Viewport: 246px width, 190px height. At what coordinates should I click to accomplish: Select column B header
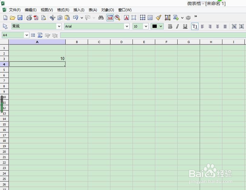point(77,42)
